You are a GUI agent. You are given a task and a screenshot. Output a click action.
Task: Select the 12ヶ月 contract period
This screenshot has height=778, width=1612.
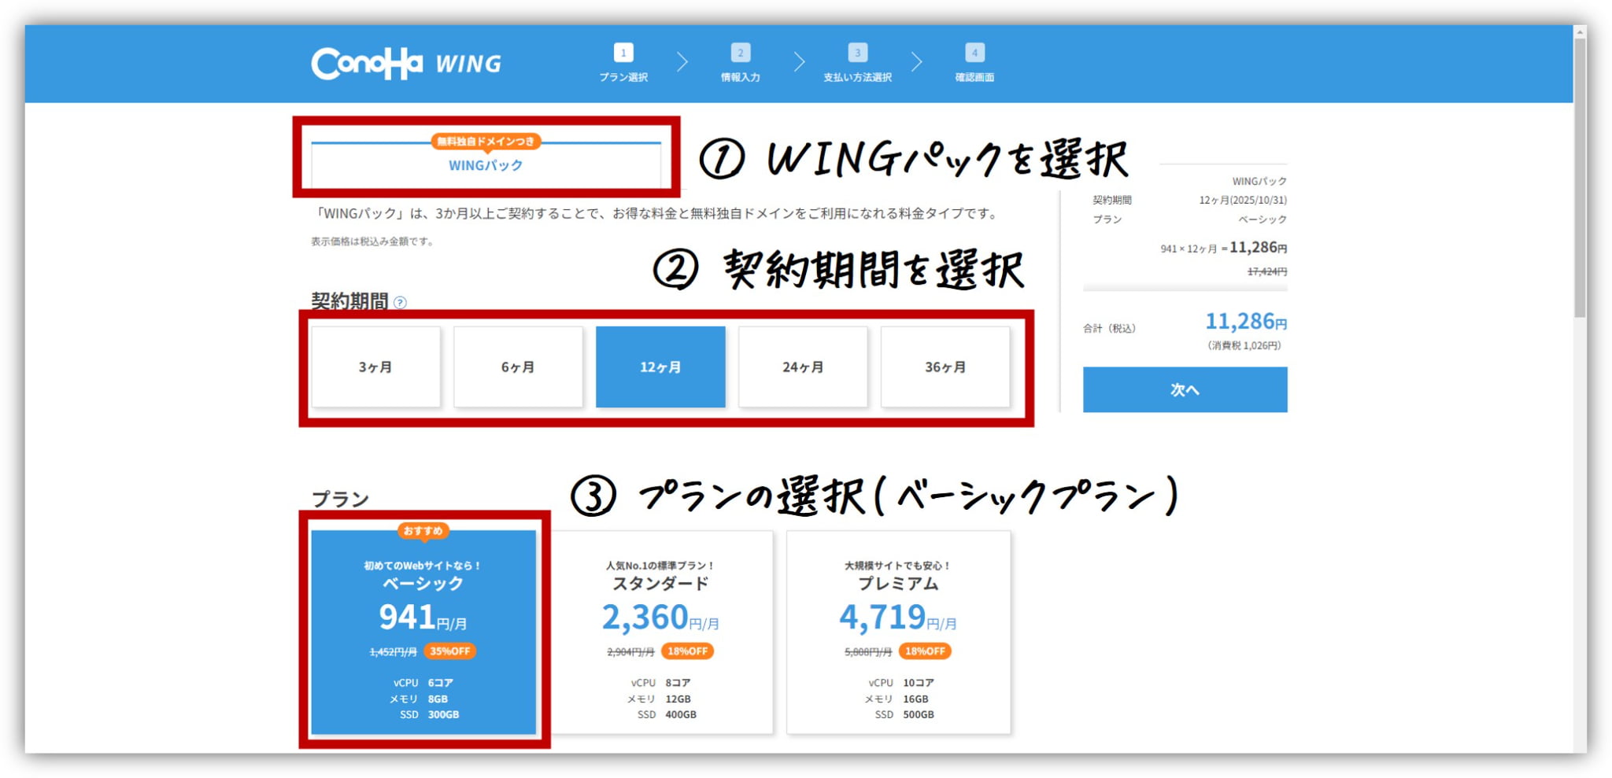pos(660,367)
